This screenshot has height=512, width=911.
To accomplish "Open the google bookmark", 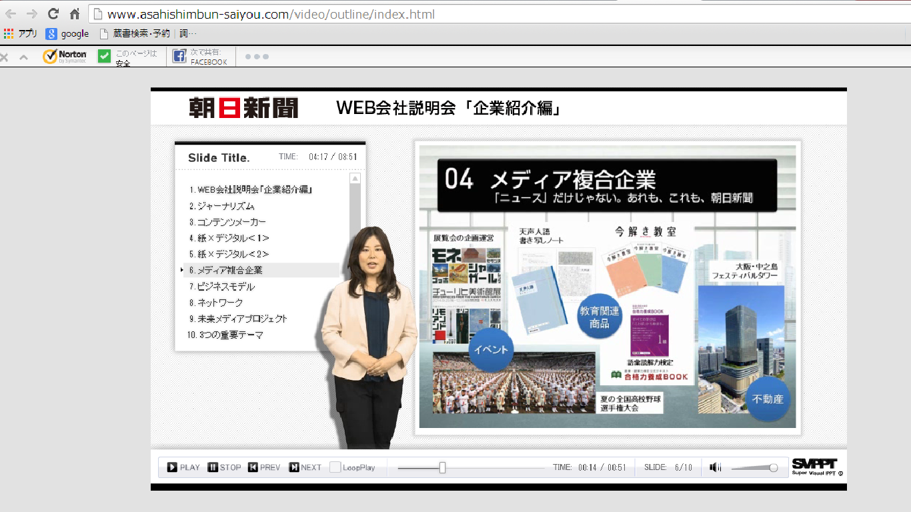I will (67, 33).
